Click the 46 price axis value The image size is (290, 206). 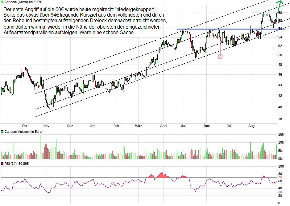point(280,75)
